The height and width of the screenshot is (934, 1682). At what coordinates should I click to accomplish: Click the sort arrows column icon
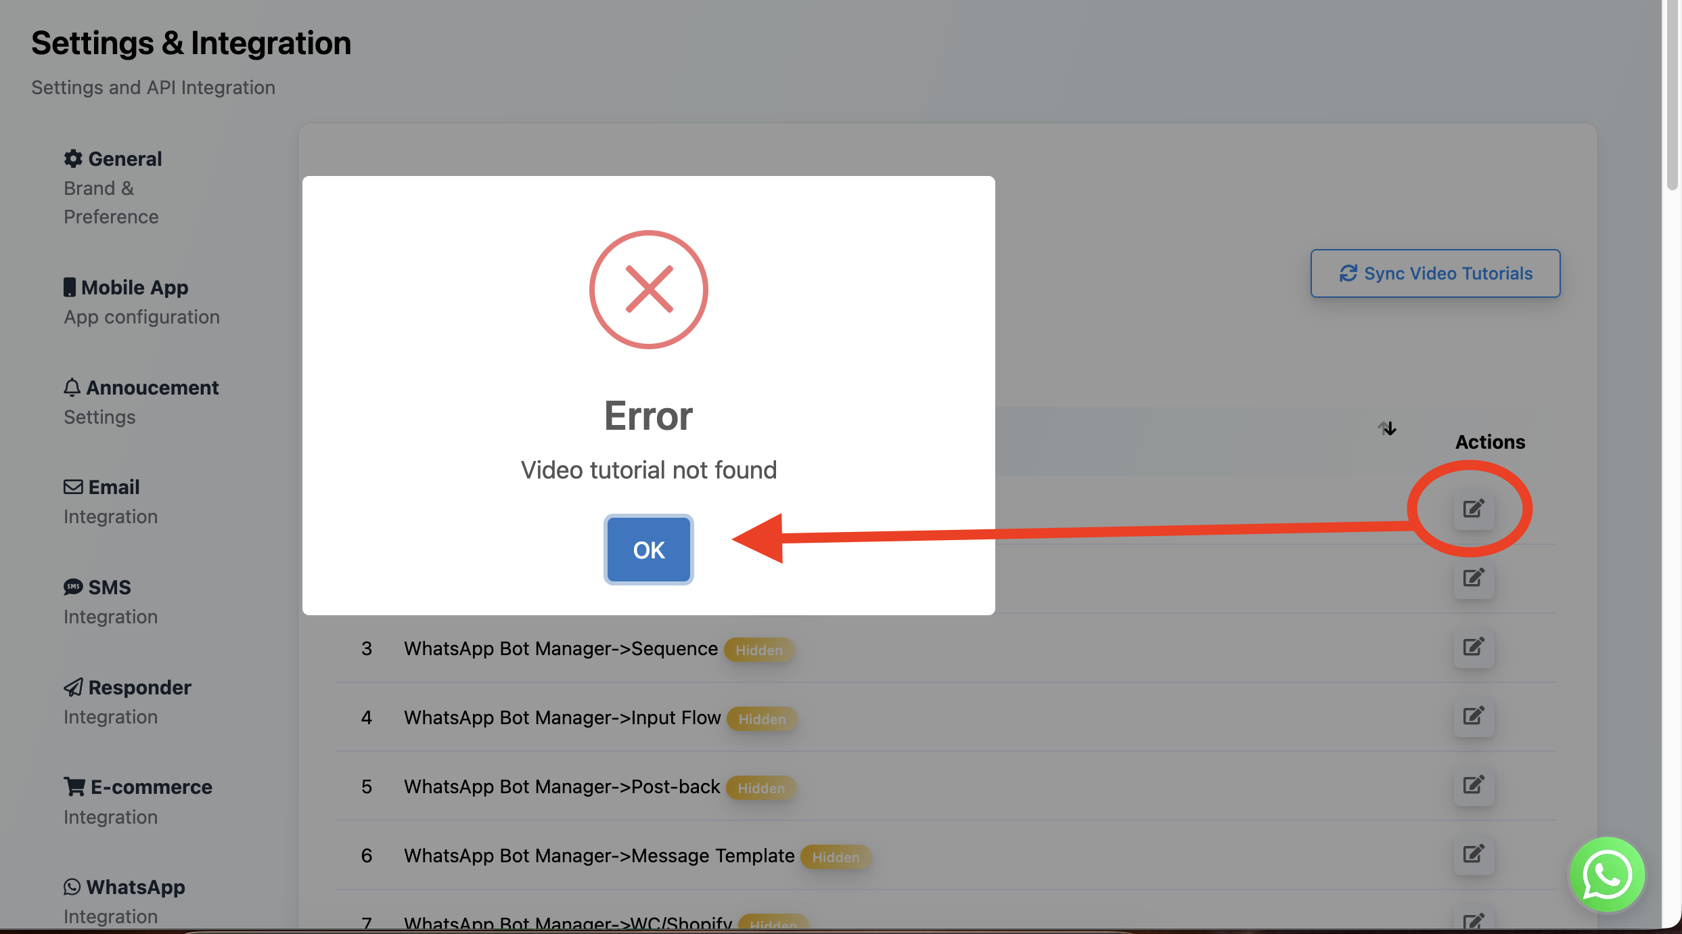(1387, 428)
